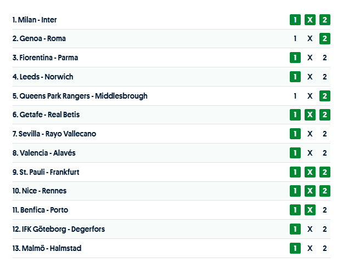Select away win 2 for Malmö - Halmstad
This screenshot has height=263, width=343.
click(x=325, y=248)
